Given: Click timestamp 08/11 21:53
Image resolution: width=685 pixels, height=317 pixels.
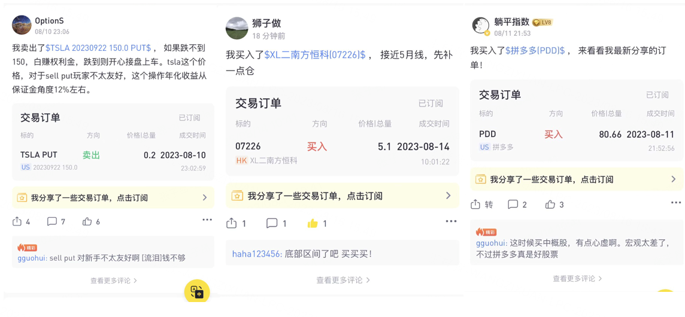Looking at the screenshot, I should 513,33.
